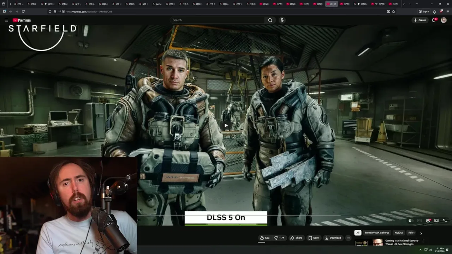Go to YouTube Premium home logo

coord(22,20)
